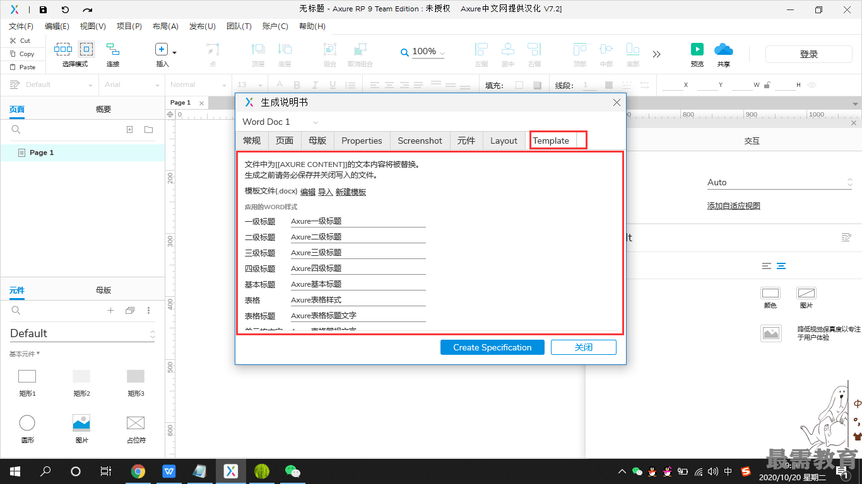
Task: Click the 添加自适应视图 link
Action: (x=733, y=206)
